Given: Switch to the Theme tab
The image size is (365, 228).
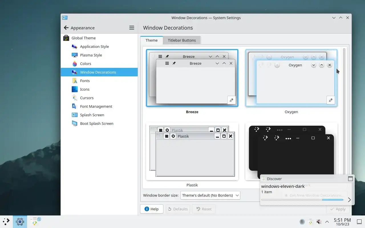Looking at the screenshot, I should [x=151, y=40].
